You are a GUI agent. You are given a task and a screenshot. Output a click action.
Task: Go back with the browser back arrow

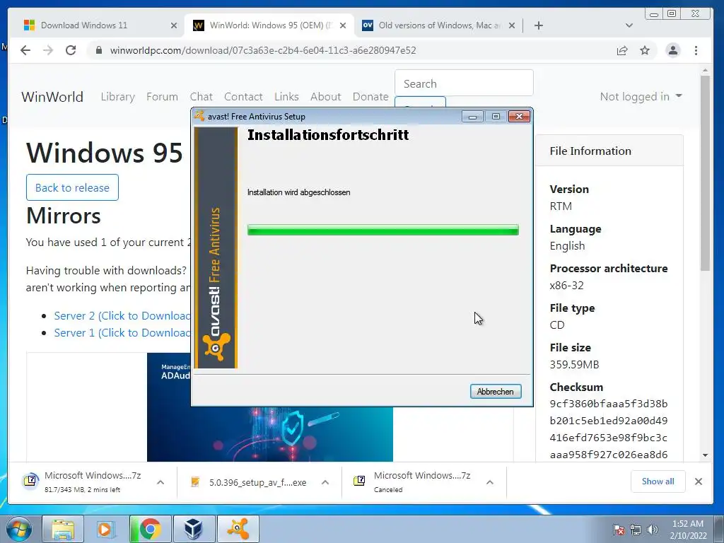25,50
